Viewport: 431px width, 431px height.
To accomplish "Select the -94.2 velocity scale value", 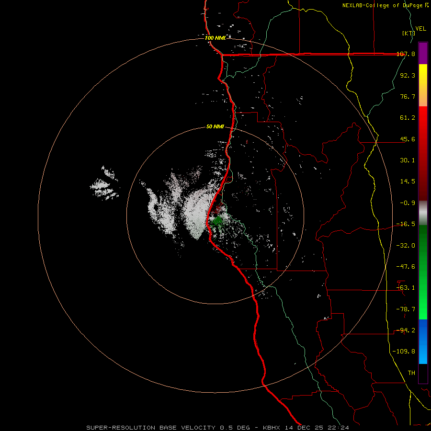I will pos(406,330).
